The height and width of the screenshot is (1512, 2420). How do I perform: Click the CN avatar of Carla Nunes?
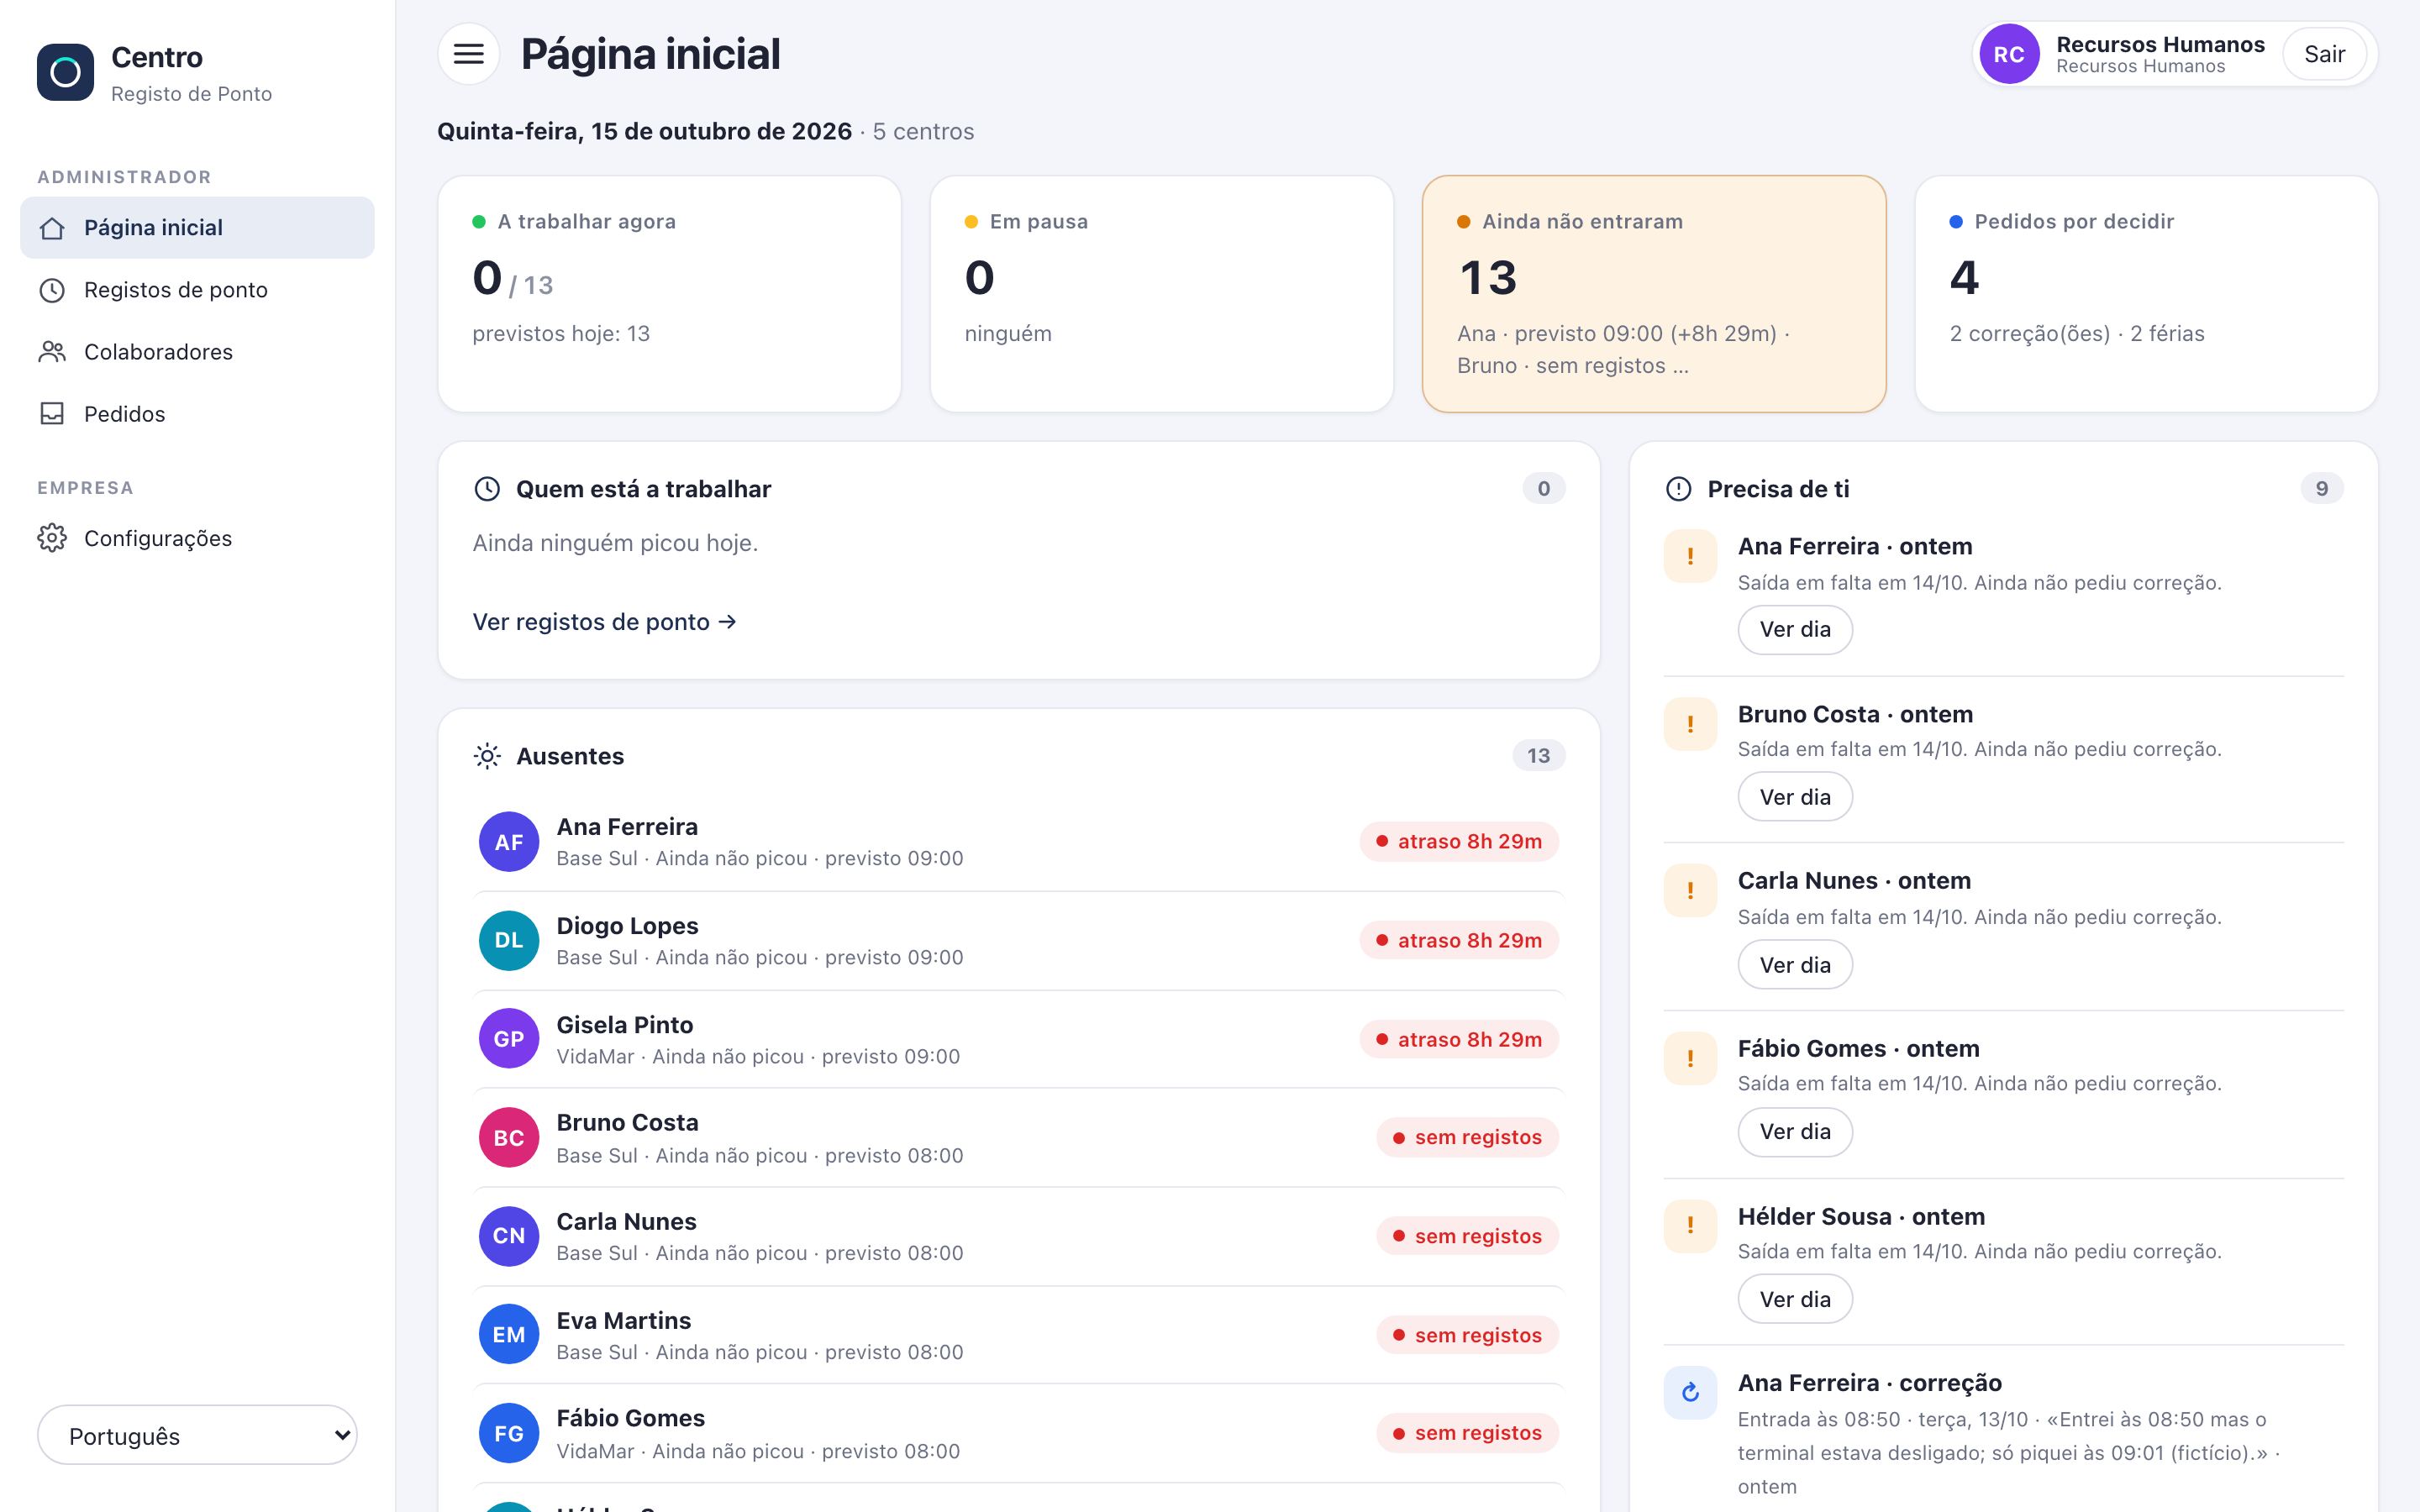(x=509, y=1236)
